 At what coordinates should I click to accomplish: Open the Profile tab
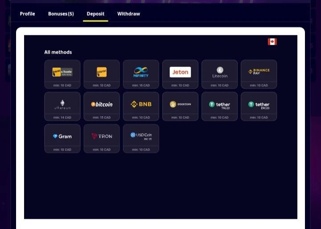[x=28, y=14]
